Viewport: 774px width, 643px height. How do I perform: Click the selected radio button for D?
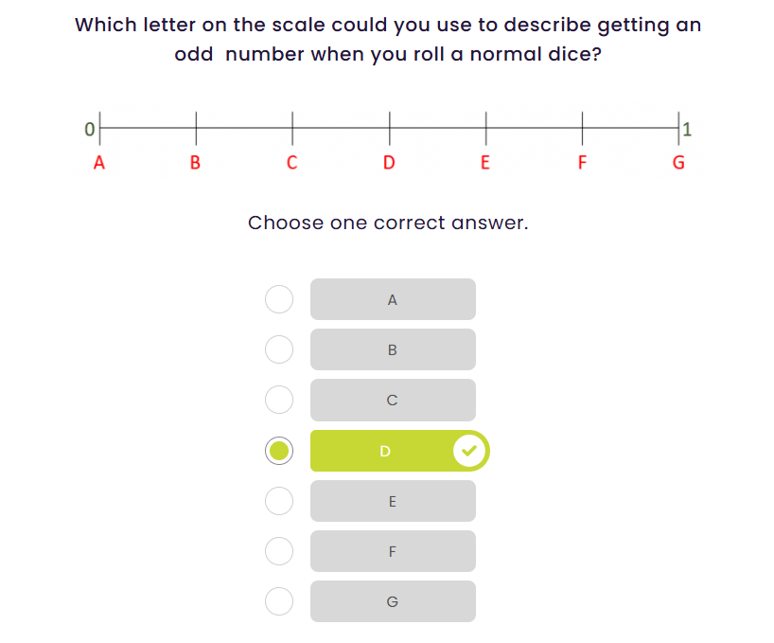coord(279,451)
